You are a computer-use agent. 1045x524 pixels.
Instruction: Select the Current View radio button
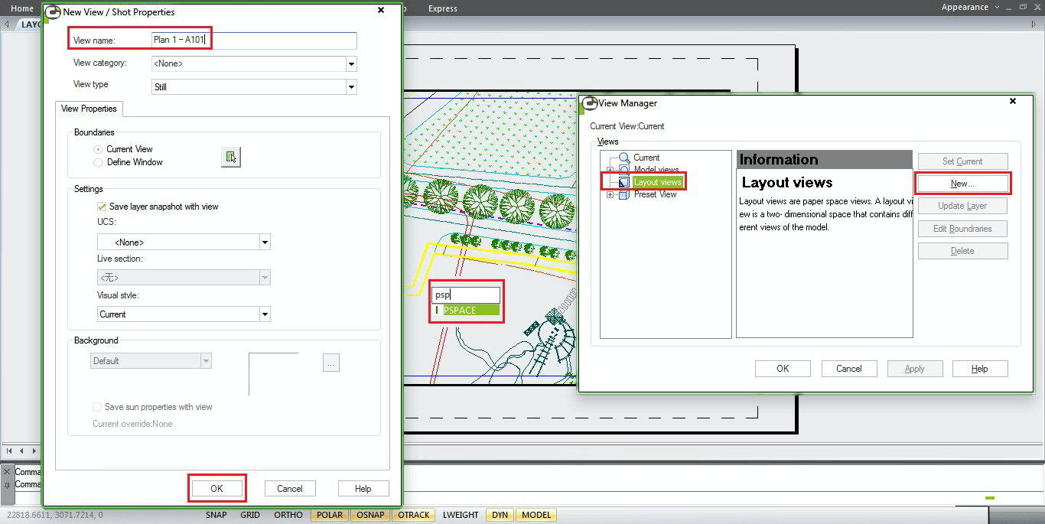tap(98, 149)
